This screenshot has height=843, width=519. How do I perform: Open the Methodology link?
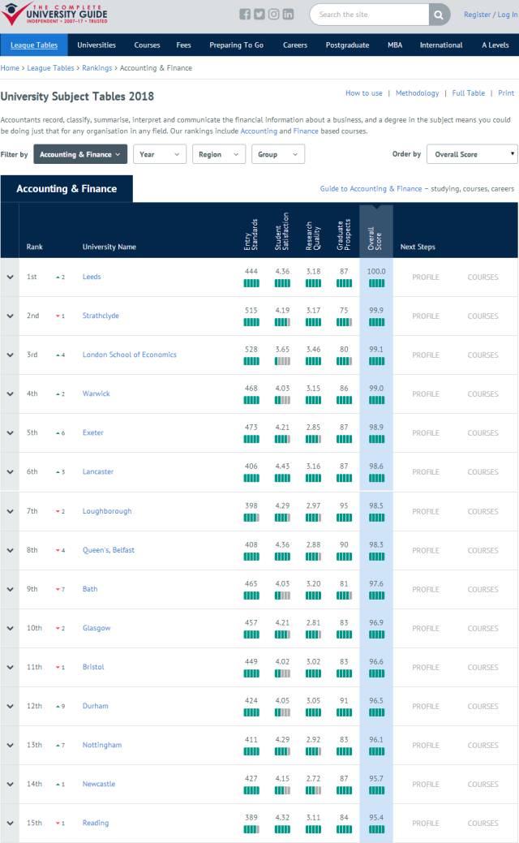point(417,93)
